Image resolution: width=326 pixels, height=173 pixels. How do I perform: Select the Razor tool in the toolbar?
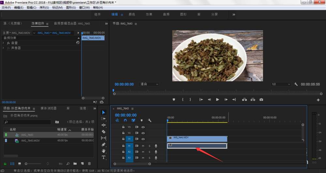[x=104, y=132]
